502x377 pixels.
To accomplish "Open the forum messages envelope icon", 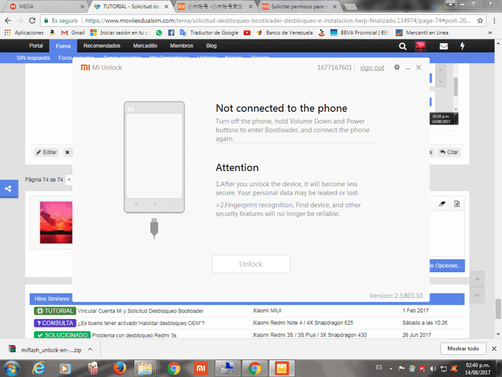I will coord(443,46).
